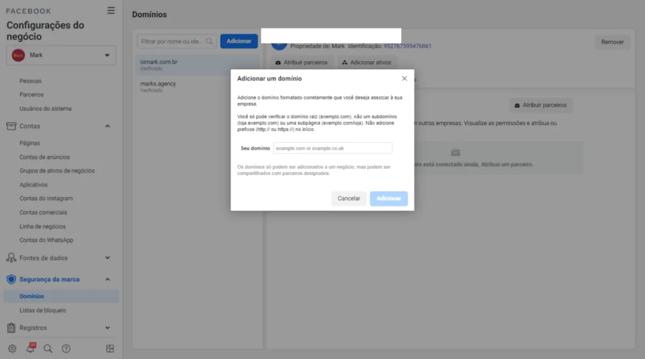Open settings gear at sidebar bottom
This screenshot has width=645, height=359.
(x=12, y=349)
